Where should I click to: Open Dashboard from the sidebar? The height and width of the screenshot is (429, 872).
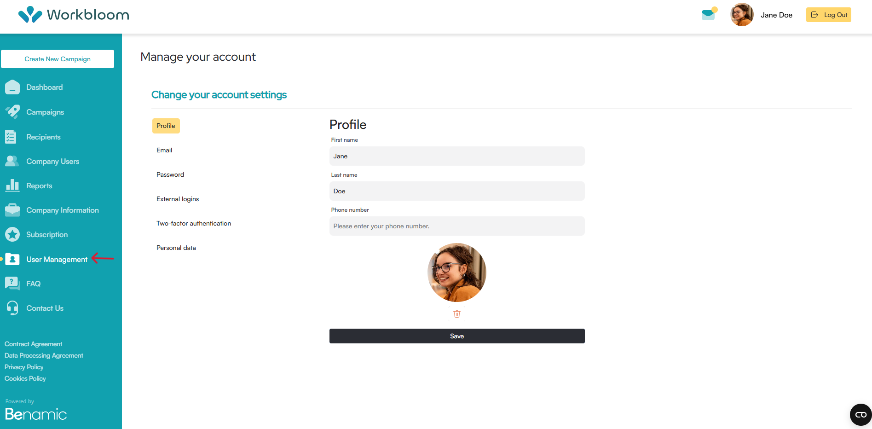[x=44, y=87]
